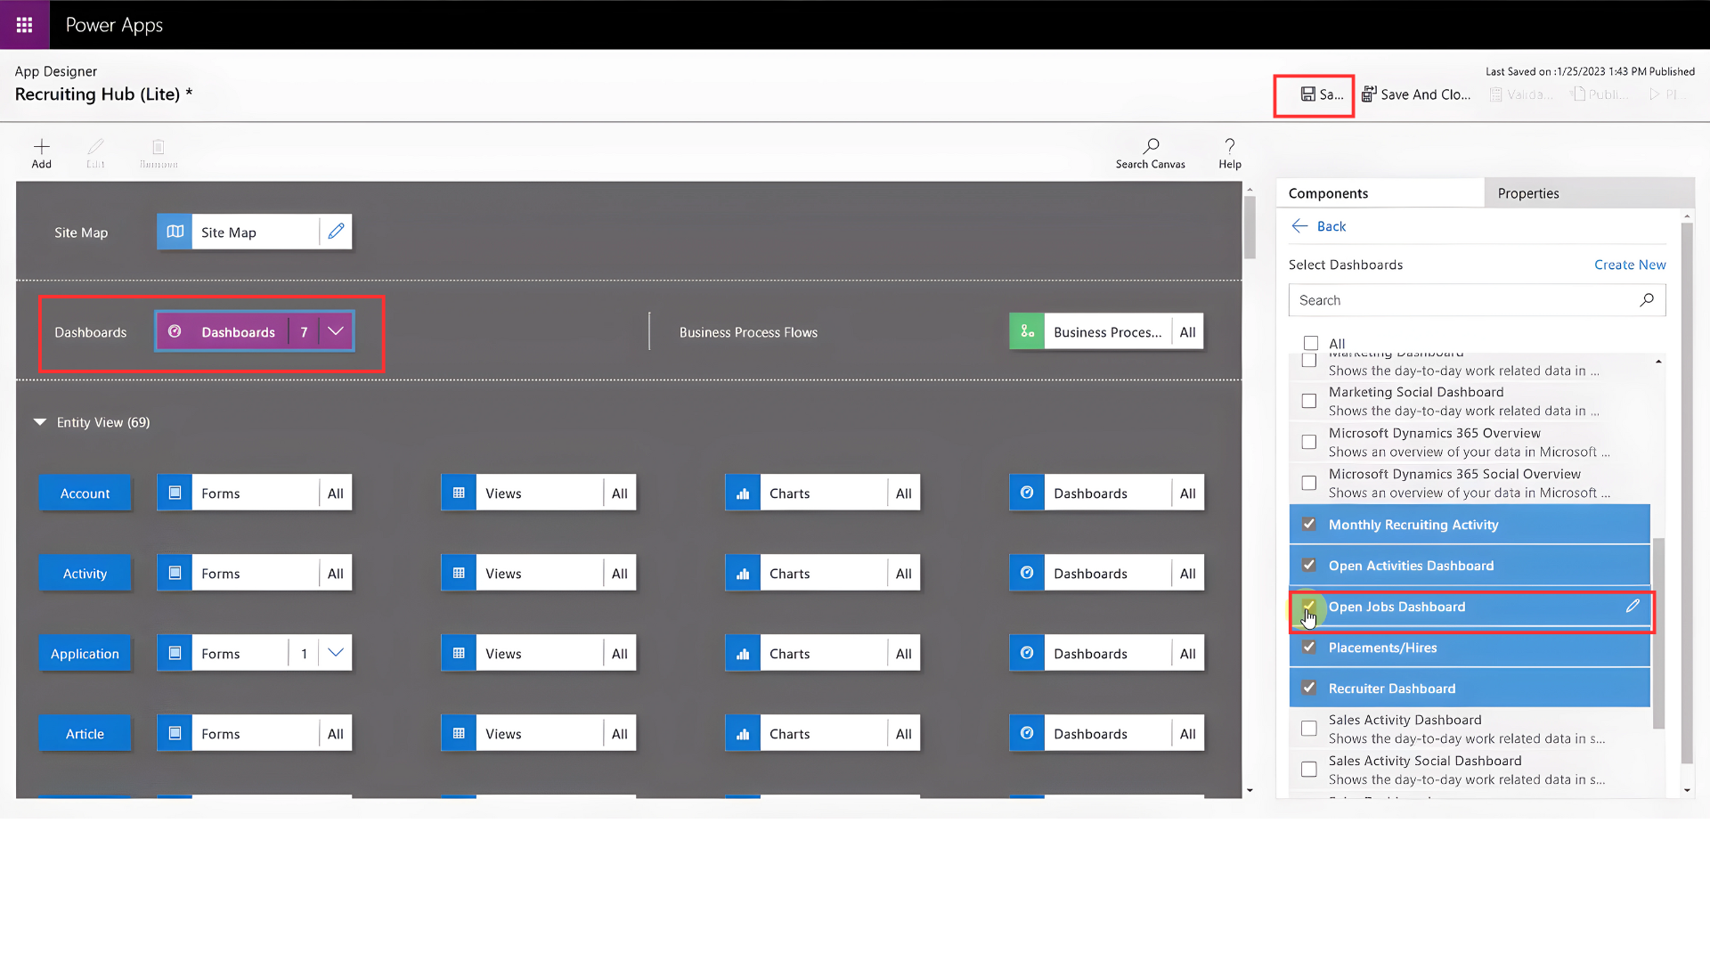Open Account Forms All selector
The image size is (1710, 962).
[336, 493]
